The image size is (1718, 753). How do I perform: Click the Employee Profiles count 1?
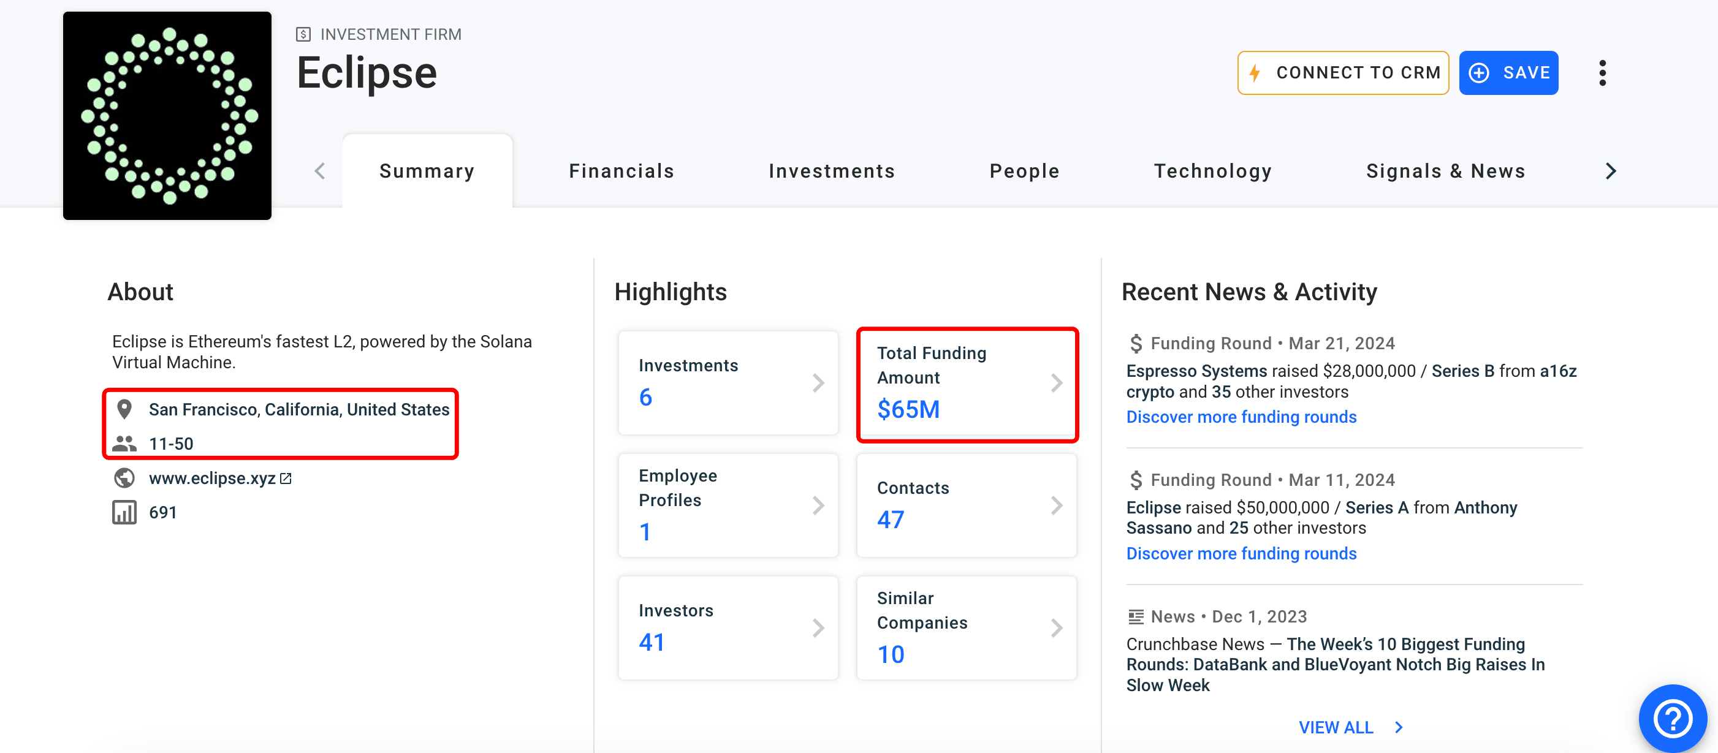[x=644, y=532]
